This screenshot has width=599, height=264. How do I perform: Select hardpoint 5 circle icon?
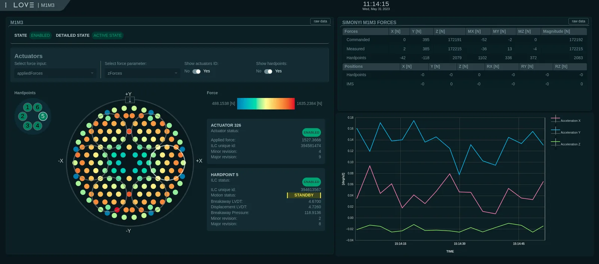pyautogui.click(x=43, y=116)
